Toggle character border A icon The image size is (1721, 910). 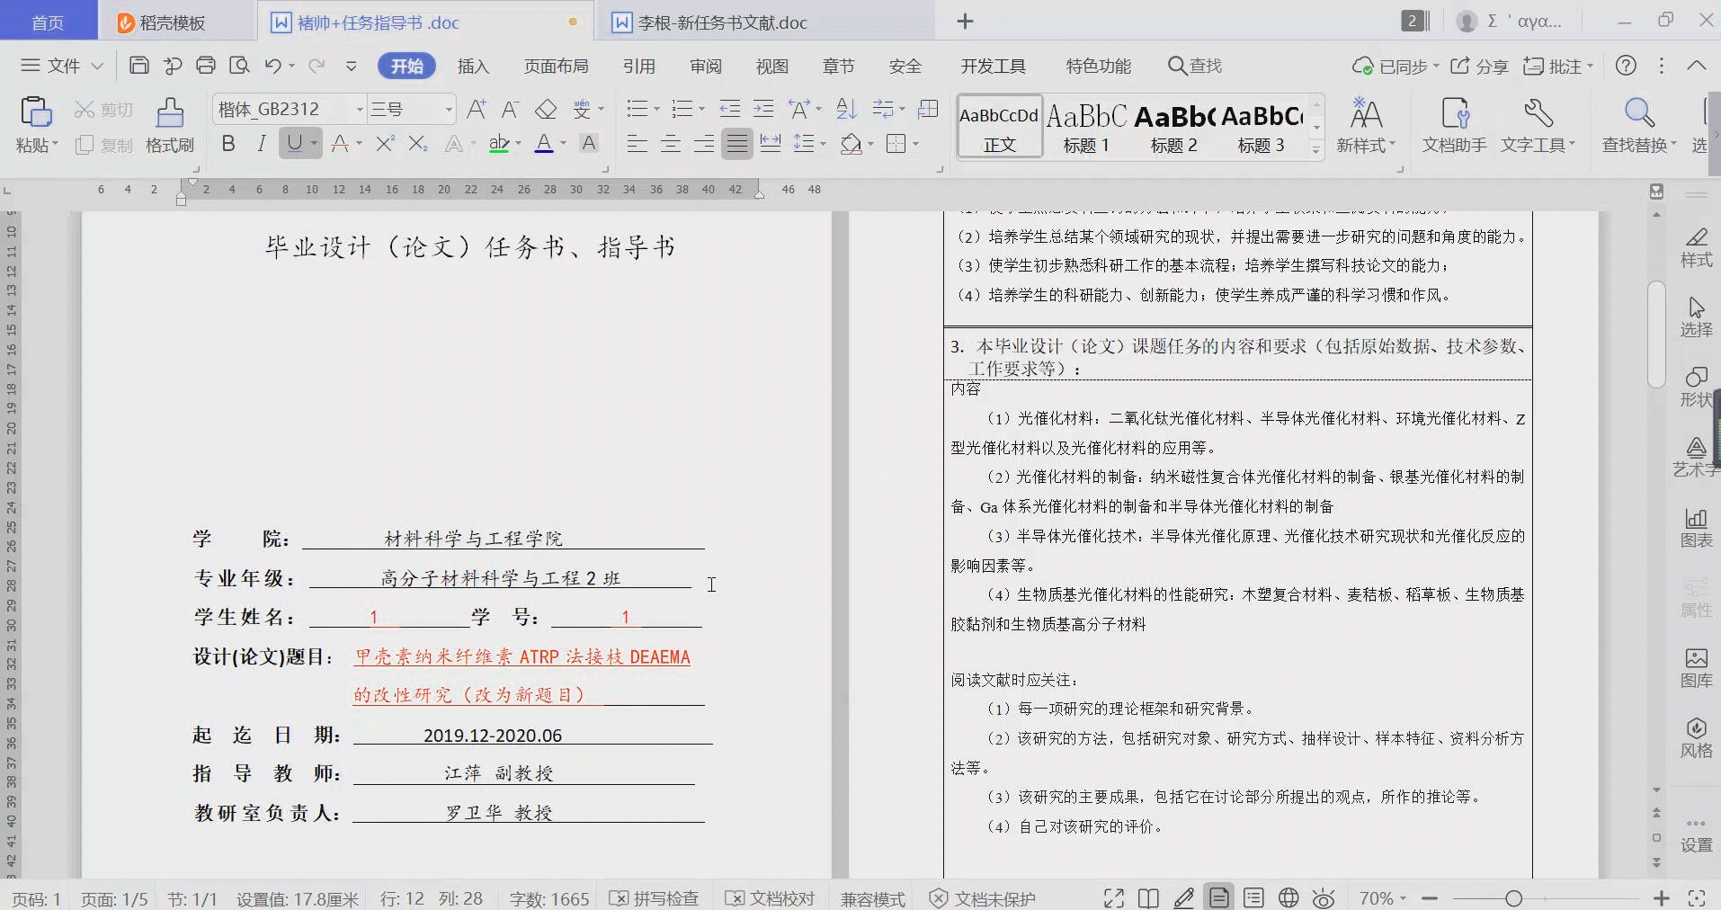tap(589, 143)
